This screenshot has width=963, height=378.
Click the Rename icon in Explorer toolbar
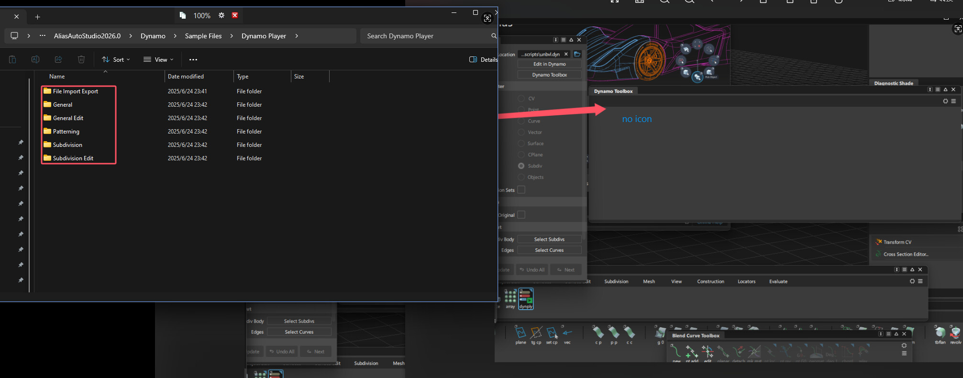[35, 59]
